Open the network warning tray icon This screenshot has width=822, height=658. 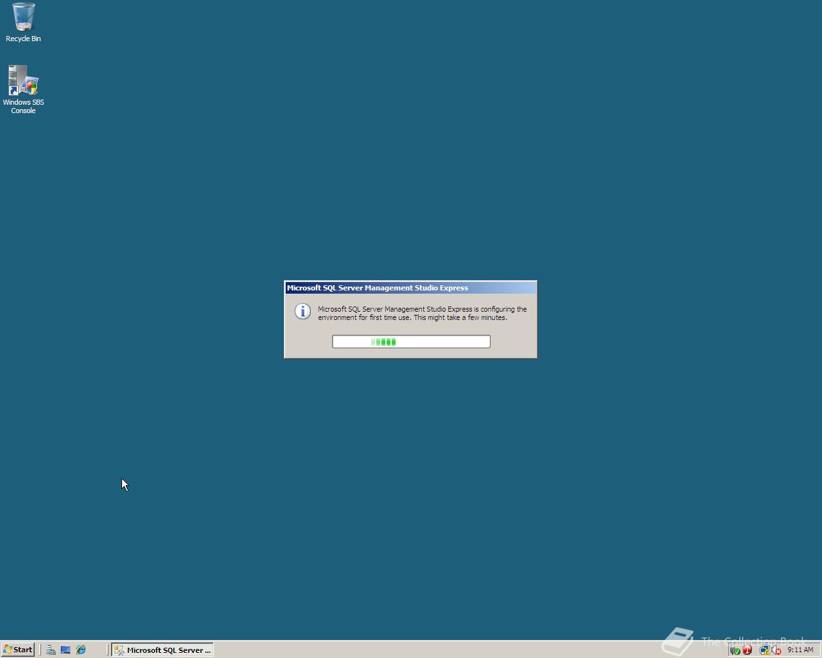coord(764,650)
